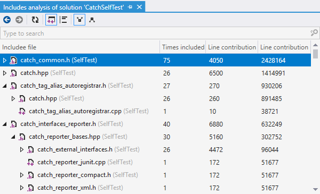Click the line contribution 6880
The height and width of the screenshot is (194, 320).
216,124
